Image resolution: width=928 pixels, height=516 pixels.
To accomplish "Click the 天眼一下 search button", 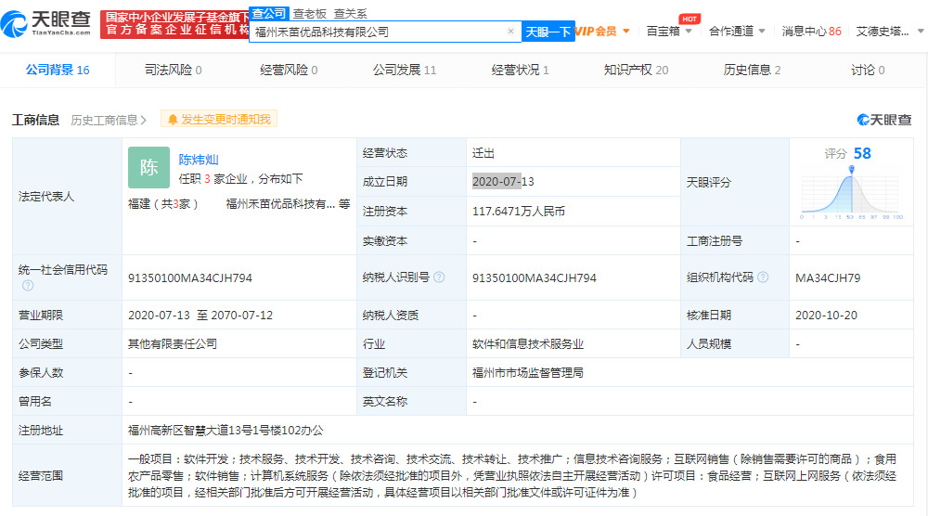I will coord(548,32).
